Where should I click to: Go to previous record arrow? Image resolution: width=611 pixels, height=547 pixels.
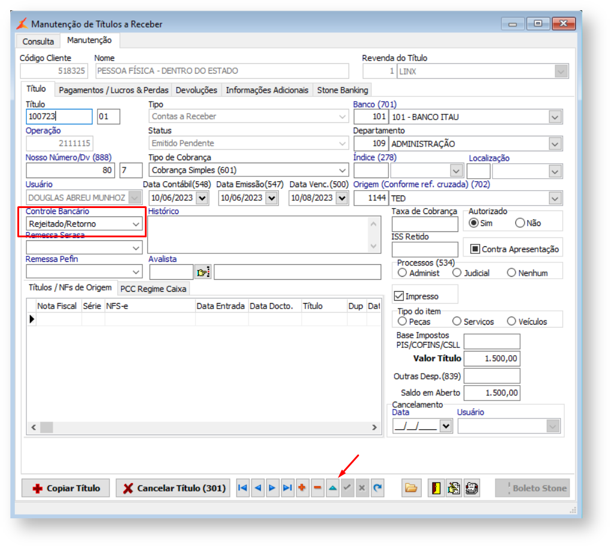[x=257, y=488]
